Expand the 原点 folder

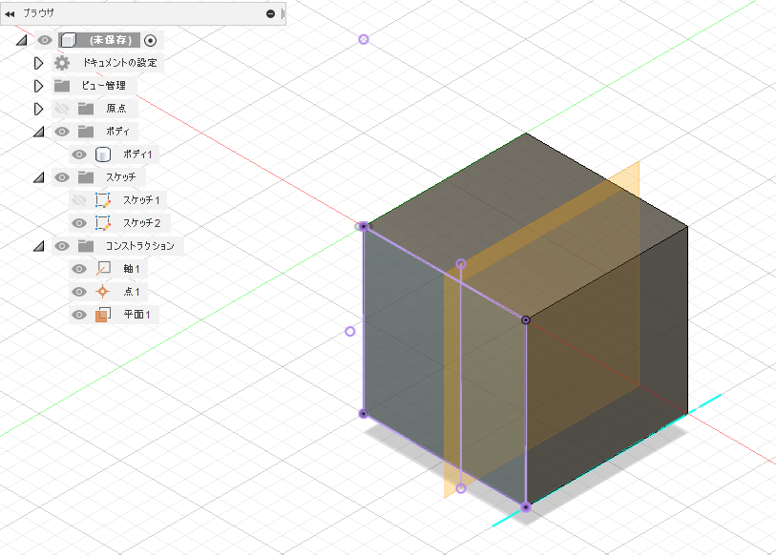tap(38, 109)
